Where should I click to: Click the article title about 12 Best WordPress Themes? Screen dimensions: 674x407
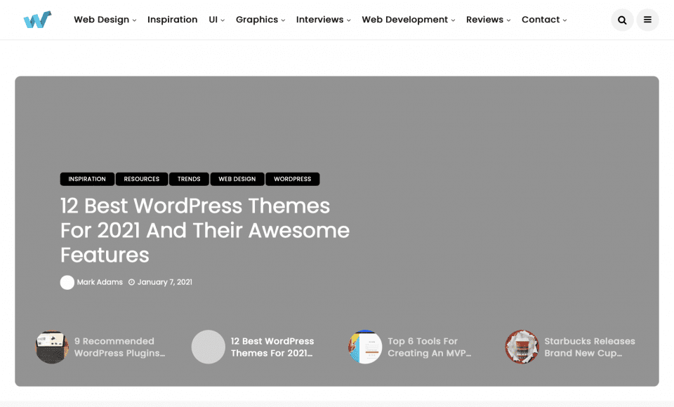[x=205, y=230]
